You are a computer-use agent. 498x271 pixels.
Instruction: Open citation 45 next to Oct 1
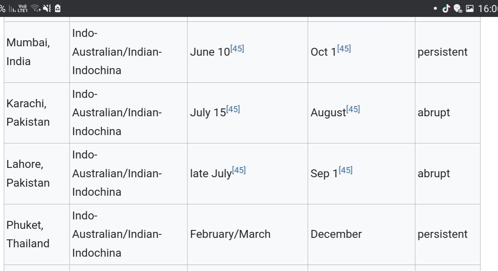point(344,49)
